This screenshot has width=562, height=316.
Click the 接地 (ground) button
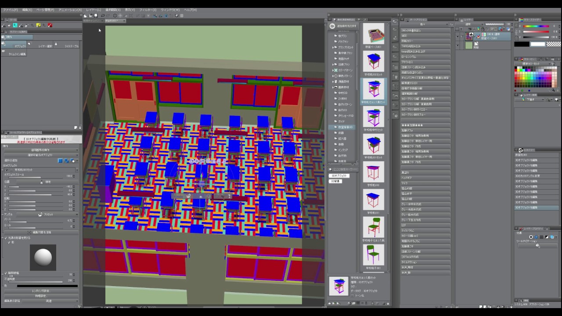pyautogui.click(x=48, y=182)
